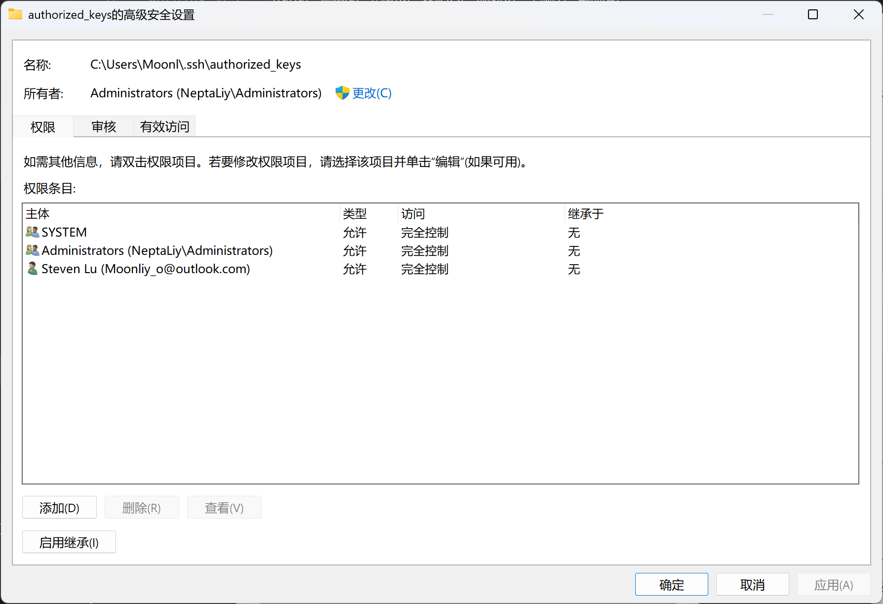The width and height of the screenshot is (883, 604).
Task: Switch to the 审核 tab
Action: [104, 127]
